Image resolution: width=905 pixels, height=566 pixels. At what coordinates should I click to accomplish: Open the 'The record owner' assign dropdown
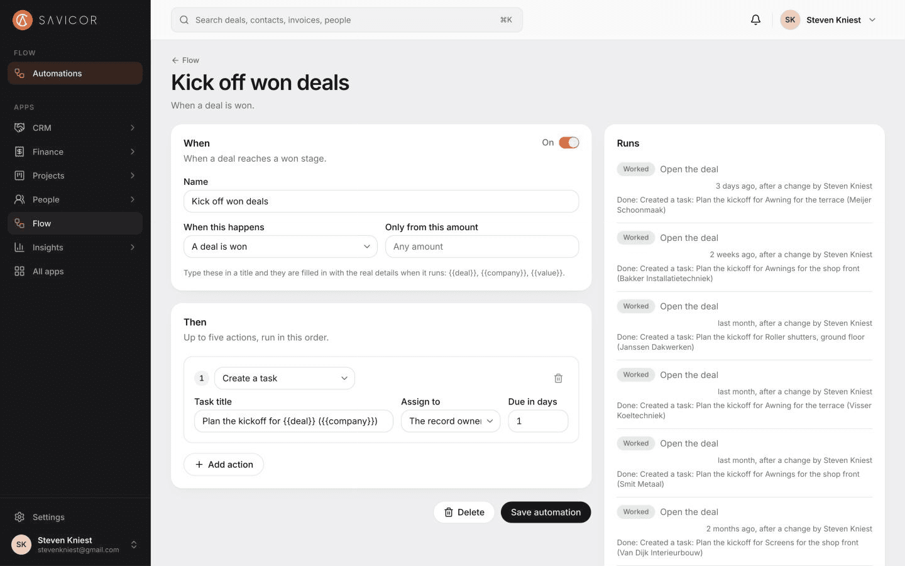pyautogui.click(x=451, y=421)
